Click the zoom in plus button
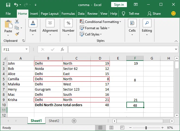The height and width of the screenshot is (131, 180). [163, 128]
